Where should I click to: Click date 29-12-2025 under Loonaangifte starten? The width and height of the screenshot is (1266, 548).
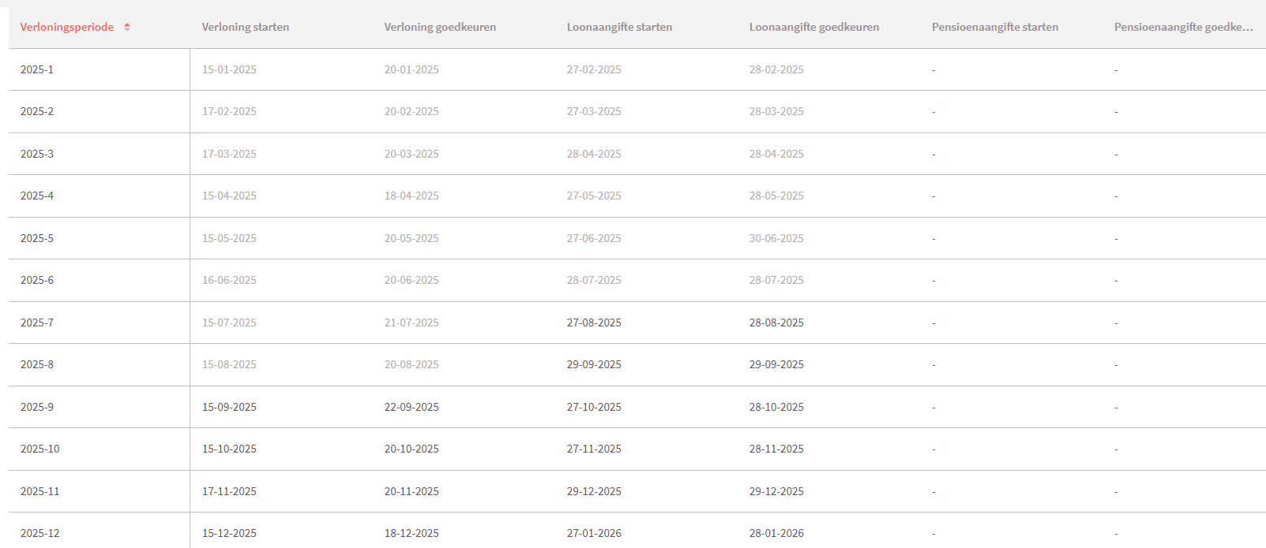pos(594,491)
